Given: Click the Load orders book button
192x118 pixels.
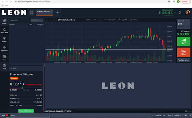Looking at the screenshot, I should pyautogui.click(x=26, y=111).
